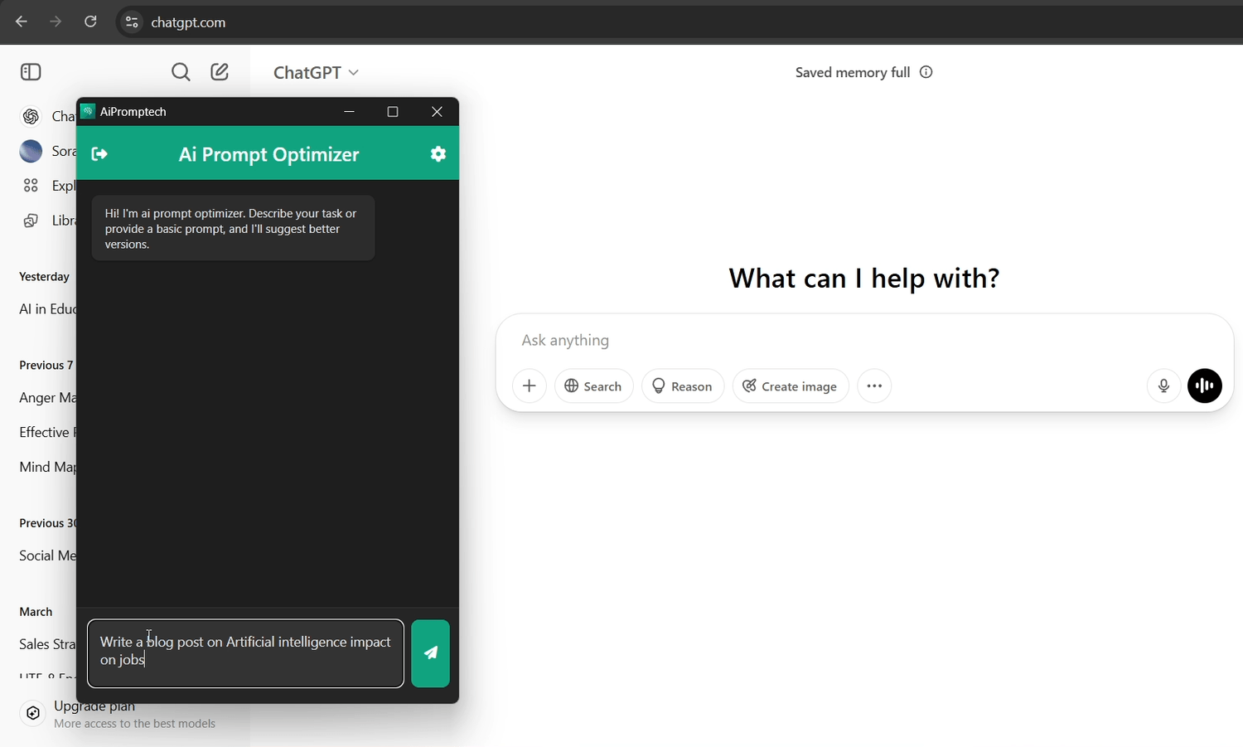Click the plus attach button

(530, 386)
